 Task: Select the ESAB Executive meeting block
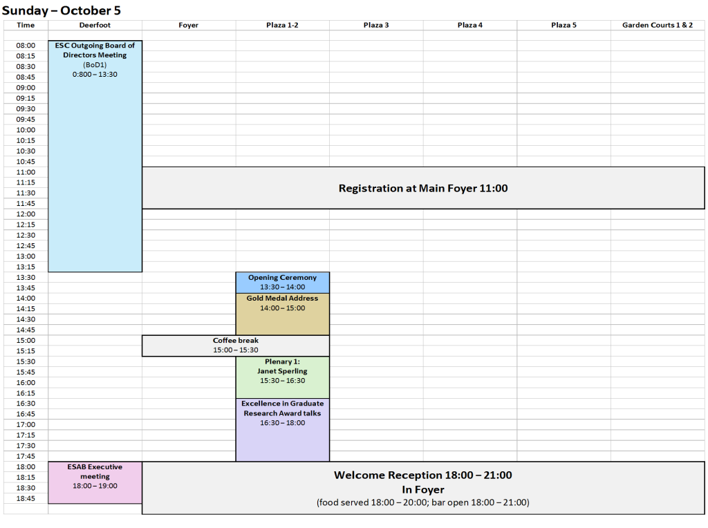(95, 482)
